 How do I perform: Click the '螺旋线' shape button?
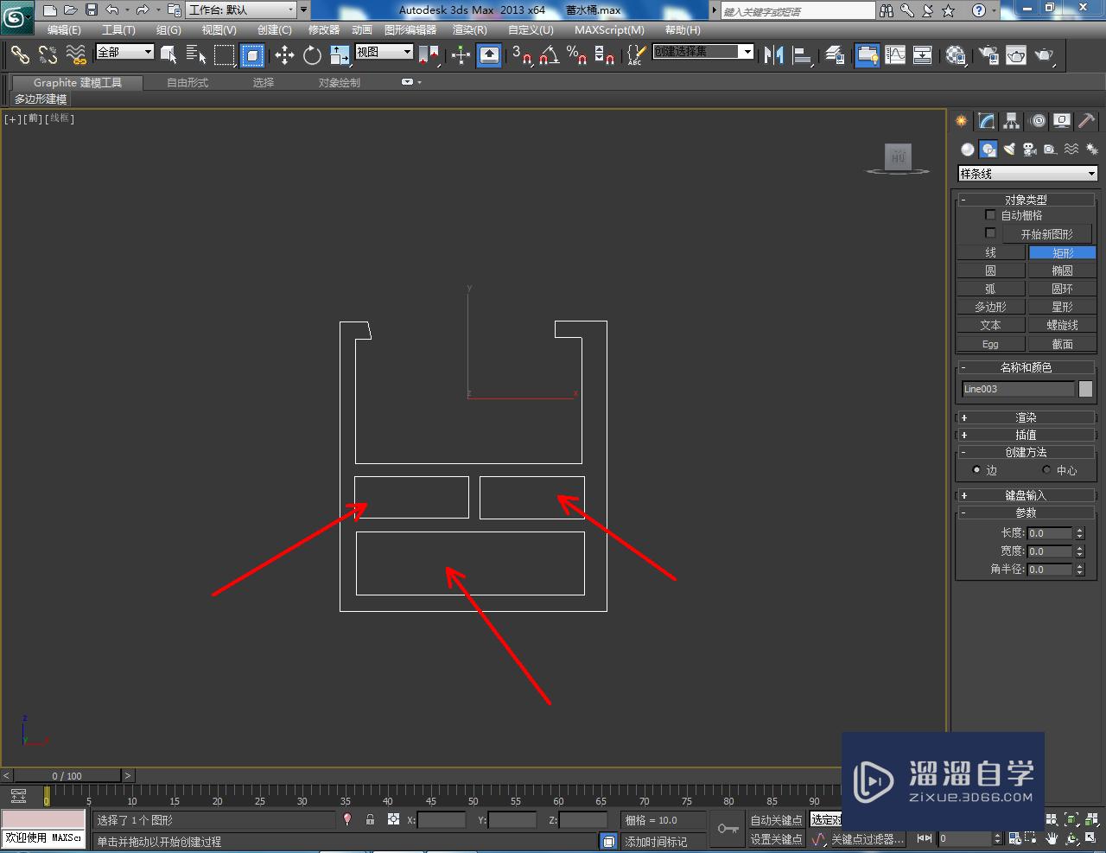pos(1062,325)
